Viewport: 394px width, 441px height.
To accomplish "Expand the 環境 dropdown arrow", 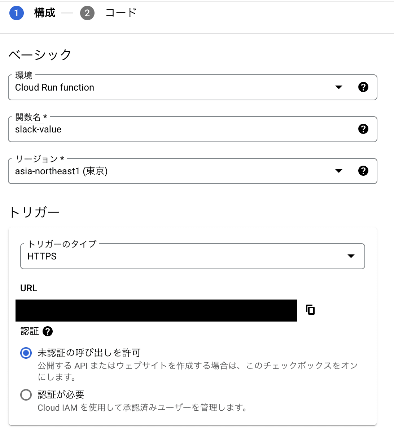I will (338, 87).
